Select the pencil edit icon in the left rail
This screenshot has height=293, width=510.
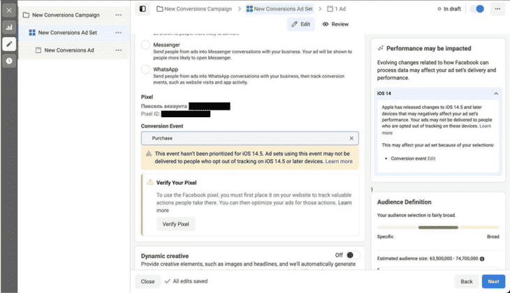tap(9, 44)
